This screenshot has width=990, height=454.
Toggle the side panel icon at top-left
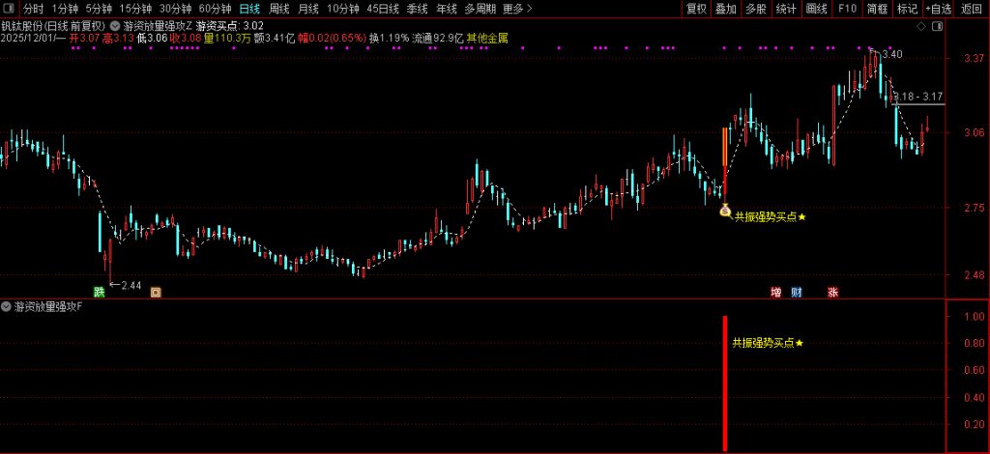pos(7,9)
